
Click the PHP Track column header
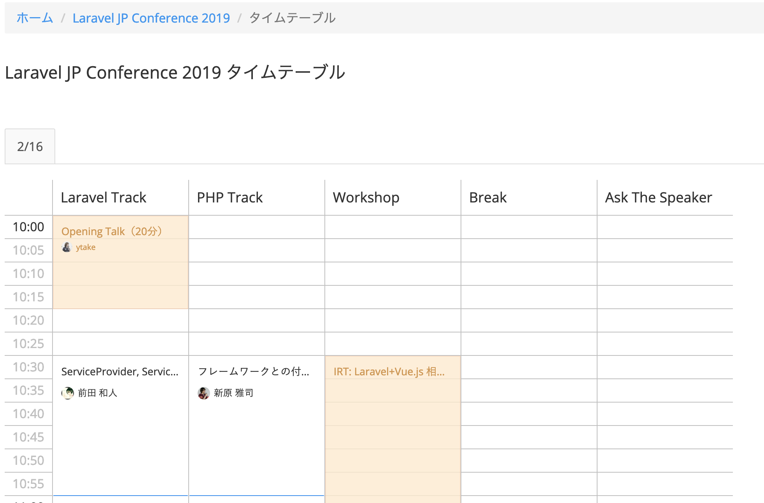pos(230,197)
